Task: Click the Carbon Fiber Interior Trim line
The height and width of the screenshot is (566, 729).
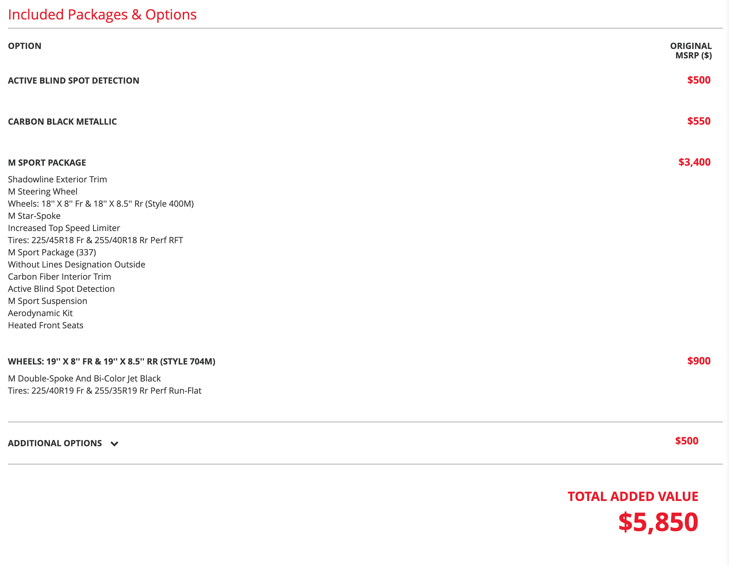Action: coord(59,277)
